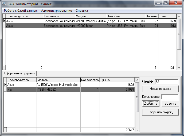Click the 'Оформить покупку' button
The width and height of the screenshot is (184, 136).
click(160, 112)
